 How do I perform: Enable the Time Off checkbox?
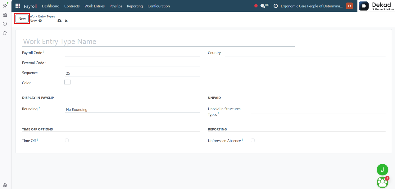pos(67,140)
